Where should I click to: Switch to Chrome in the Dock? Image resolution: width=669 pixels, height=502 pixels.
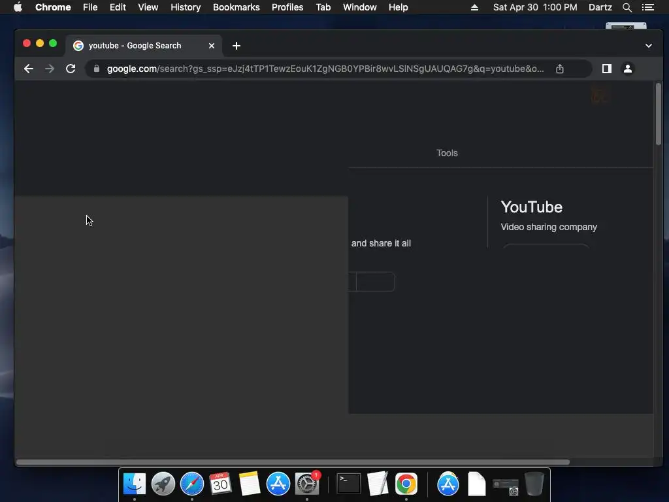pos(406,484)
